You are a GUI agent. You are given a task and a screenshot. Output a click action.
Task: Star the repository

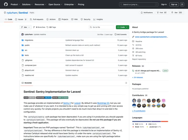[177, 13]
